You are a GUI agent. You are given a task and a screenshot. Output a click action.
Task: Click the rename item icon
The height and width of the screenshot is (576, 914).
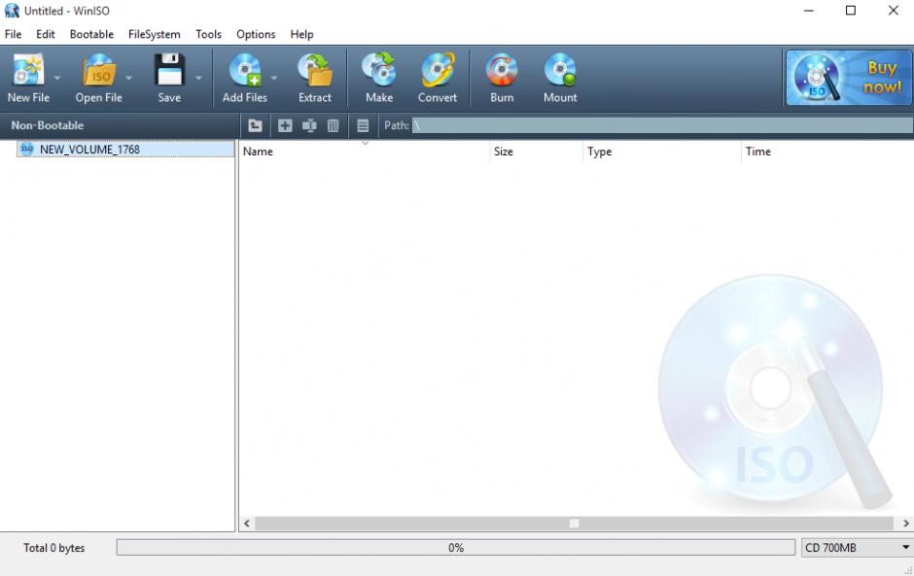pos(309,125)
